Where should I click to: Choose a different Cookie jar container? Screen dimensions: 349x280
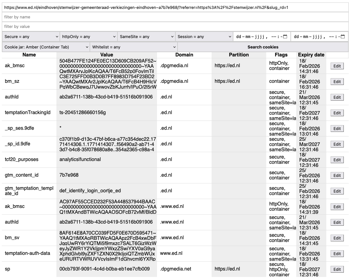(46, 47)
